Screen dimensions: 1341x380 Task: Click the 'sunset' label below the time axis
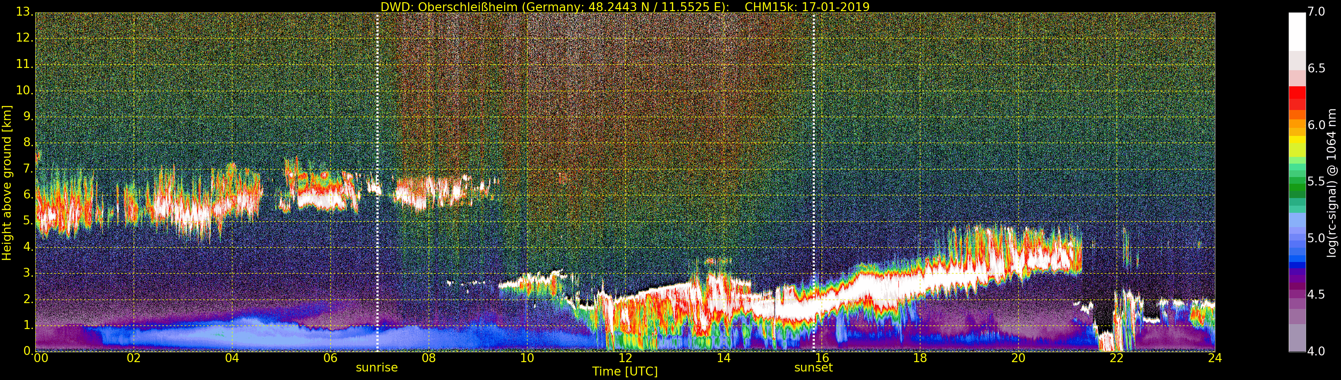point(814,367)
